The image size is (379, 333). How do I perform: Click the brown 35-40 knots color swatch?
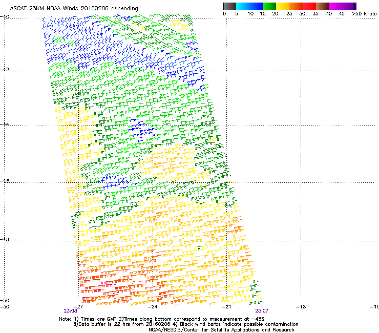pos(323,6)
